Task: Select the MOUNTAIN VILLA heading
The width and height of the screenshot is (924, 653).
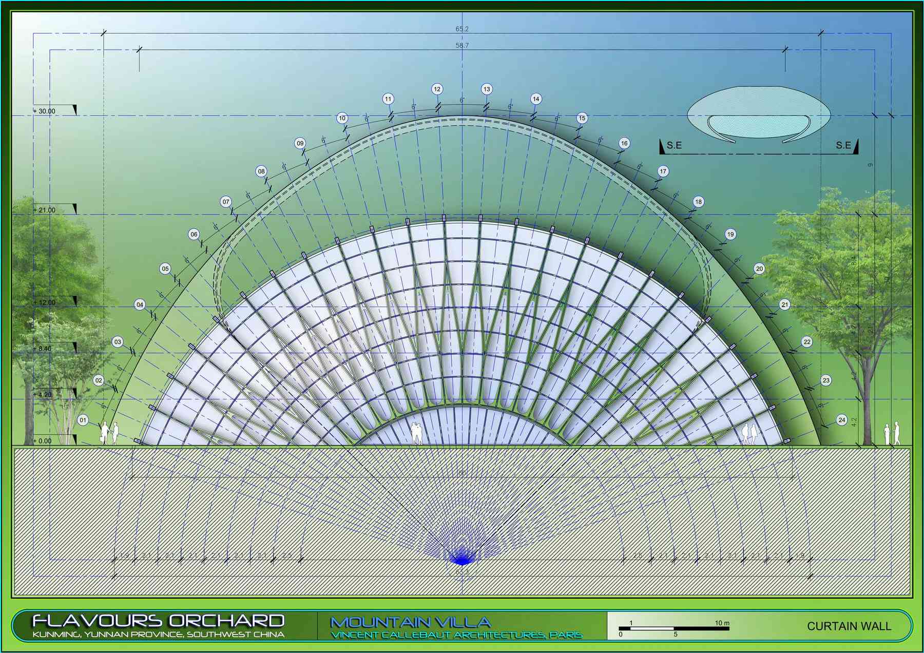Action: tap(411, 622)
